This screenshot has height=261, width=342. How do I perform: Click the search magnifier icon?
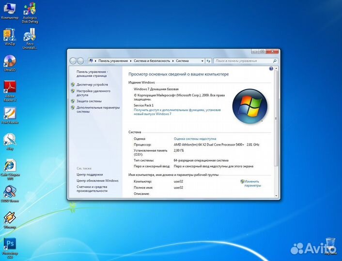click(x=275, y=61)
